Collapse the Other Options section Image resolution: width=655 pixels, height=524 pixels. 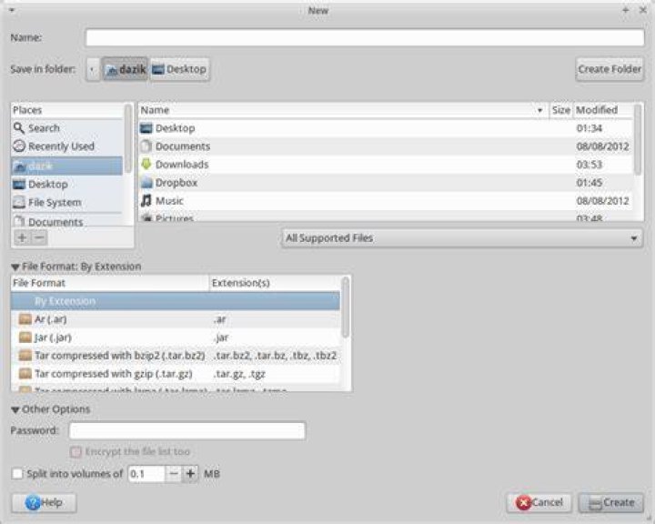pyautogui.click(x=15, y=409)
